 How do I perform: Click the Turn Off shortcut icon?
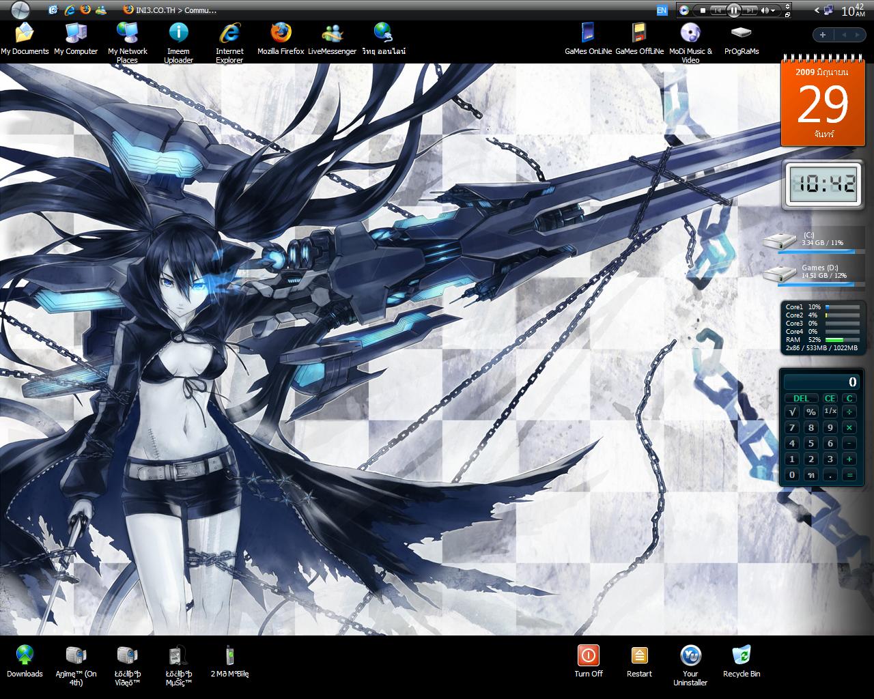click(588, 661)
